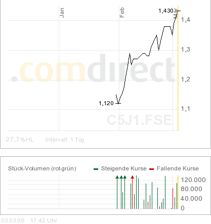The height and width of the screenshot is (224, 211).
Task: Click the second green overflow arrow in volume chart
Action: (x=121, y=177)
